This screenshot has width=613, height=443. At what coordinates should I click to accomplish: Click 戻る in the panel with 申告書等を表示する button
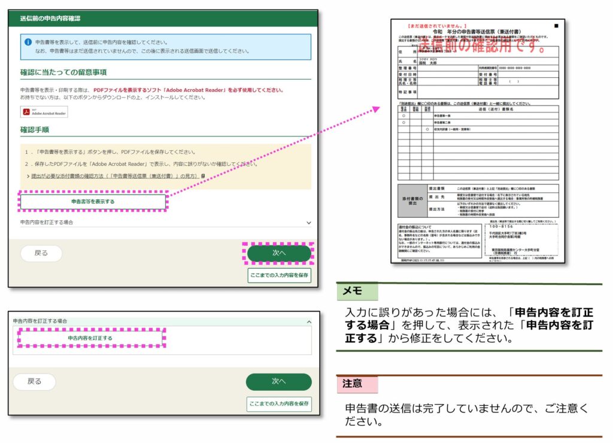pos(41,253)
